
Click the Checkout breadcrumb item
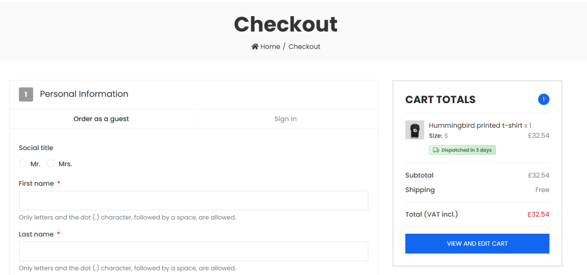[x=304, y=46]
